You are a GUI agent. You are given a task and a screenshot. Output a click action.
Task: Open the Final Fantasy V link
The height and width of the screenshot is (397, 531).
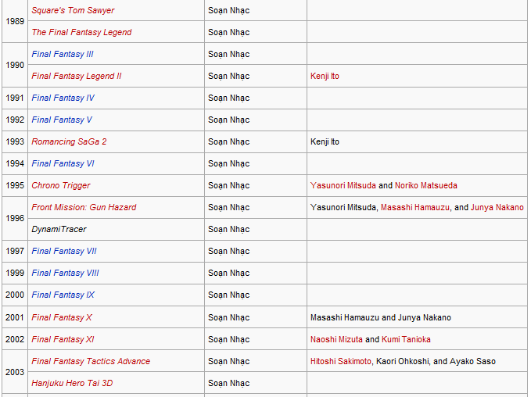62,120
